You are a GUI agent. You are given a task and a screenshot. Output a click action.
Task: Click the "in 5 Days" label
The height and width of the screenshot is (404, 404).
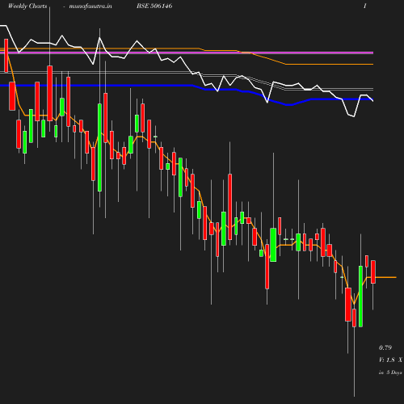pos(390,372)
